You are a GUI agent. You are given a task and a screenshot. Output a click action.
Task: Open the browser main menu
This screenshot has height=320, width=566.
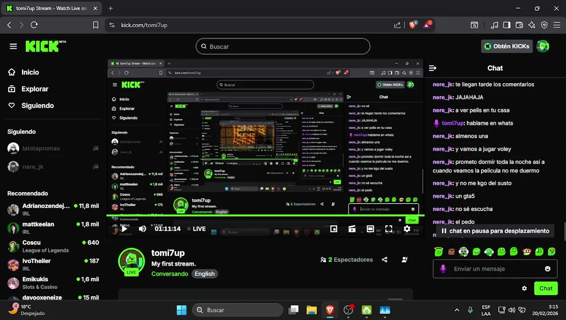coord(557,25)
